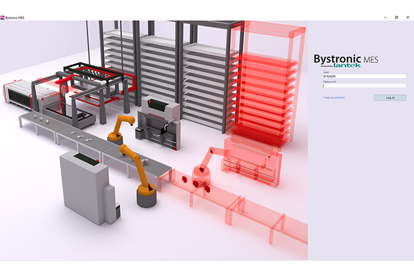Open the 'I forgot my password' link
The width and height of the screenshot is (414, 276).
point(334,98)
